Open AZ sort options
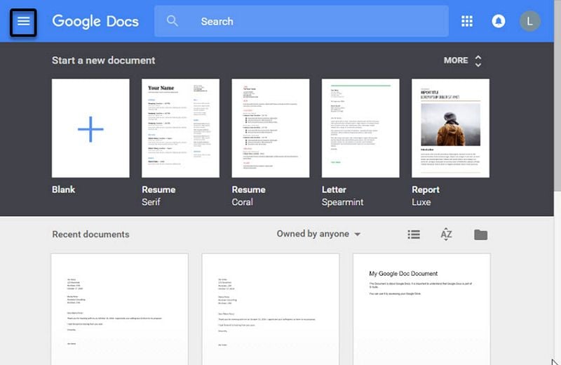 point(446,234)
